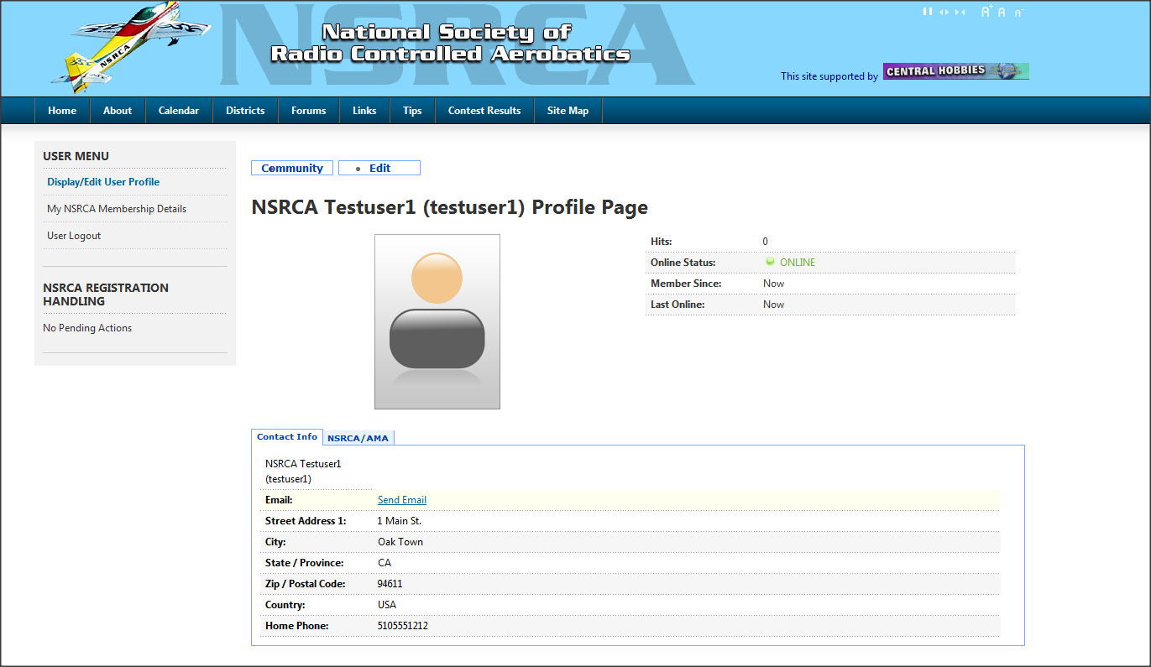Viewport: 1151px width, 667px height.
Task: Click the home phone value '5105551212'
Action: pos(403,626)
